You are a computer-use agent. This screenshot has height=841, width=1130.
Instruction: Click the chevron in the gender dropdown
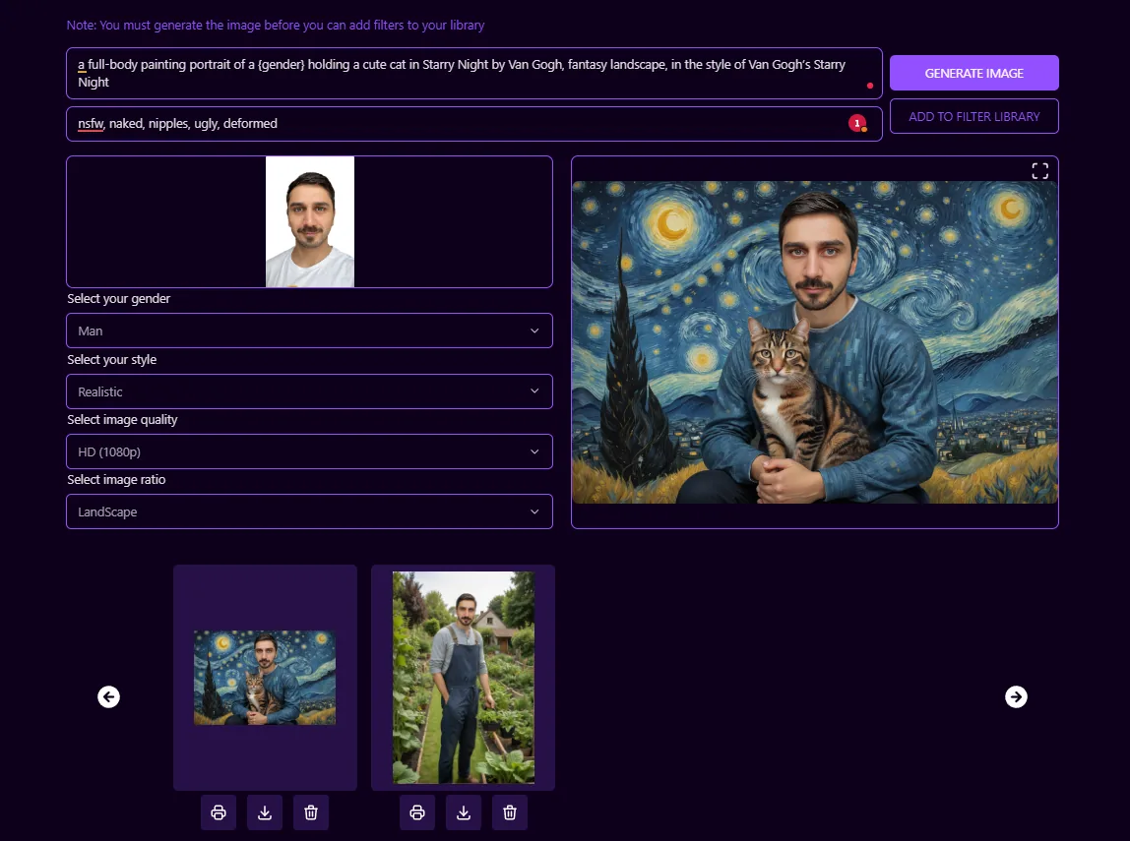coord(534,330)
